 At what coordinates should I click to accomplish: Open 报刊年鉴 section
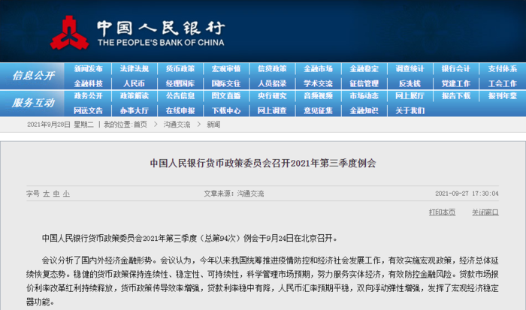coord(502,96)
